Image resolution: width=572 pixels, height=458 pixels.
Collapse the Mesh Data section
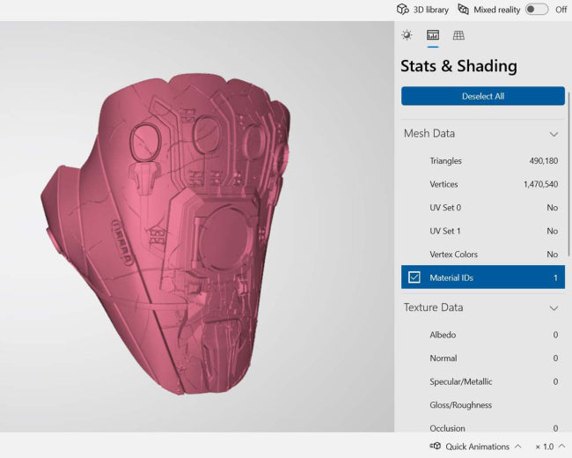pyautogui.click(x=554, y=134)
